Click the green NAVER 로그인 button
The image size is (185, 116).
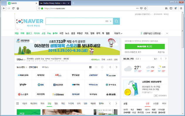(145, 47)
